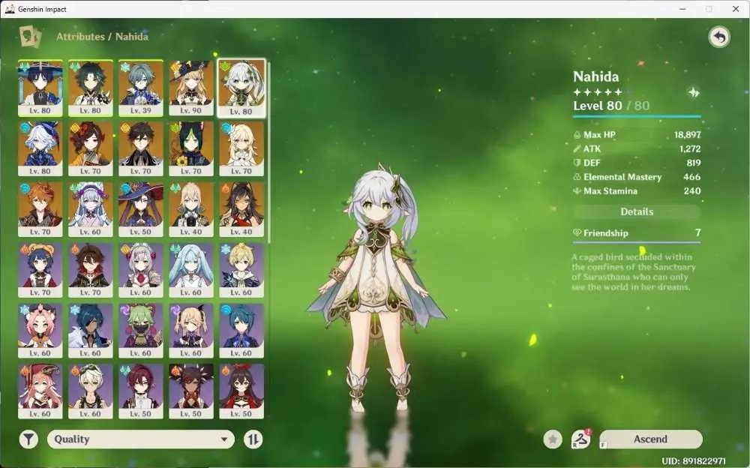
Task: Open the Friendship row
Action: tap(637, 232)
